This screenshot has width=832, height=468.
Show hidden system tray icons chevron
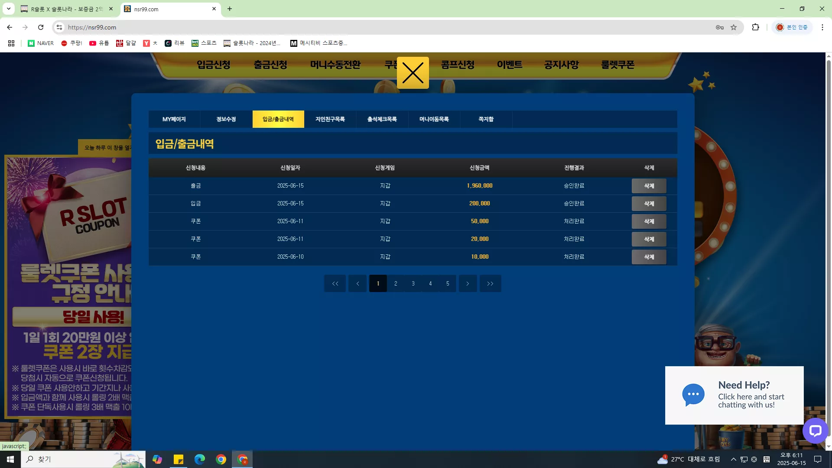coord(733,459)
